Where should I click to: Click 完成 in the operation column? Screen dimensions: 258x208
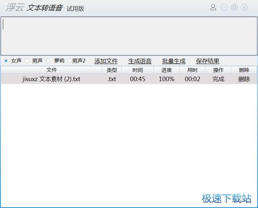coord(218,79)
